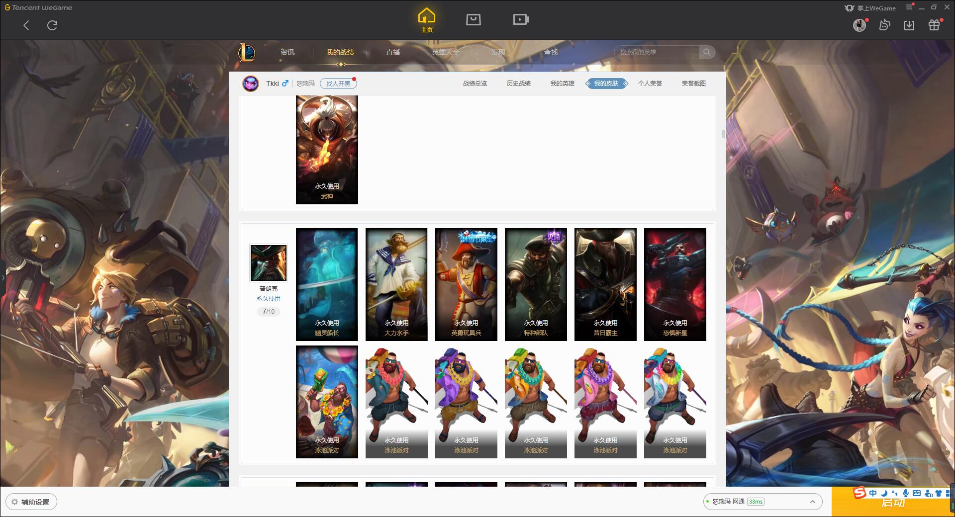
Task: Select the pink-shirt 泳池派对 chroma card
Action: (x=605, y=402)
